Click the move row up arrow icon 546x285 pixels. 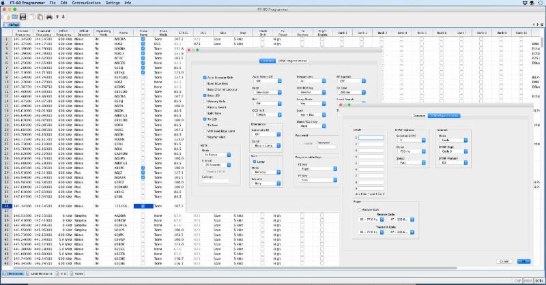click(x=57, y=16)
